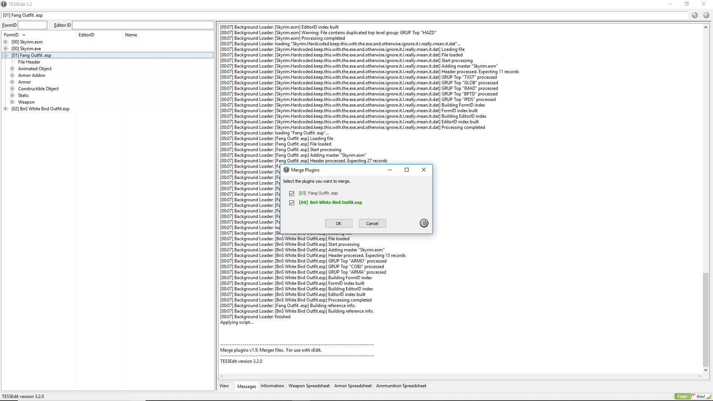Switch to the Messages tab
The height and width of the screenshot is (401, 713).
coord(247,386)
